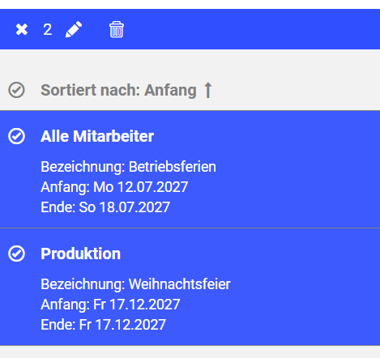Delete selected entries with the trash icon

(x=117, y=29)
